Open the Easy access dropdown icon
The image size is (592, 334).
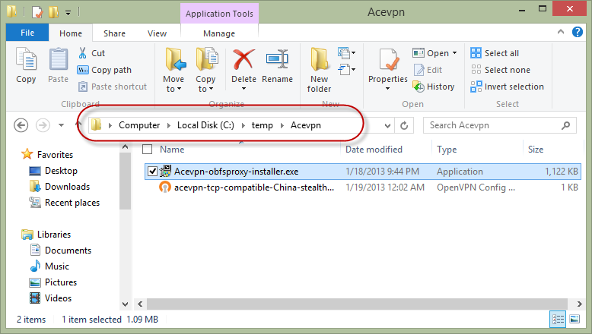click(346, 70)
